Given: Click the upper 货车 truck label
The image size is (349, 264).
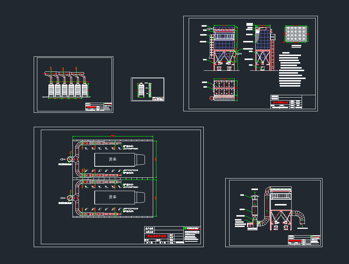Looking at the screenshot, I should point(113,159).
